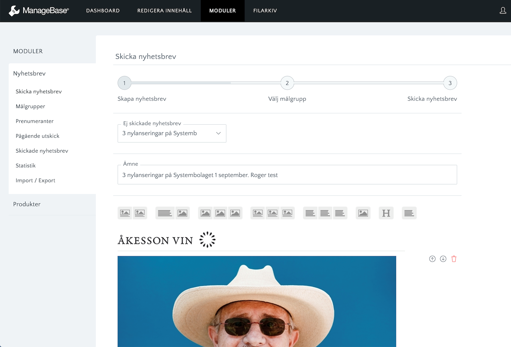Insert two image-with-caption columns block

(132, 213)
